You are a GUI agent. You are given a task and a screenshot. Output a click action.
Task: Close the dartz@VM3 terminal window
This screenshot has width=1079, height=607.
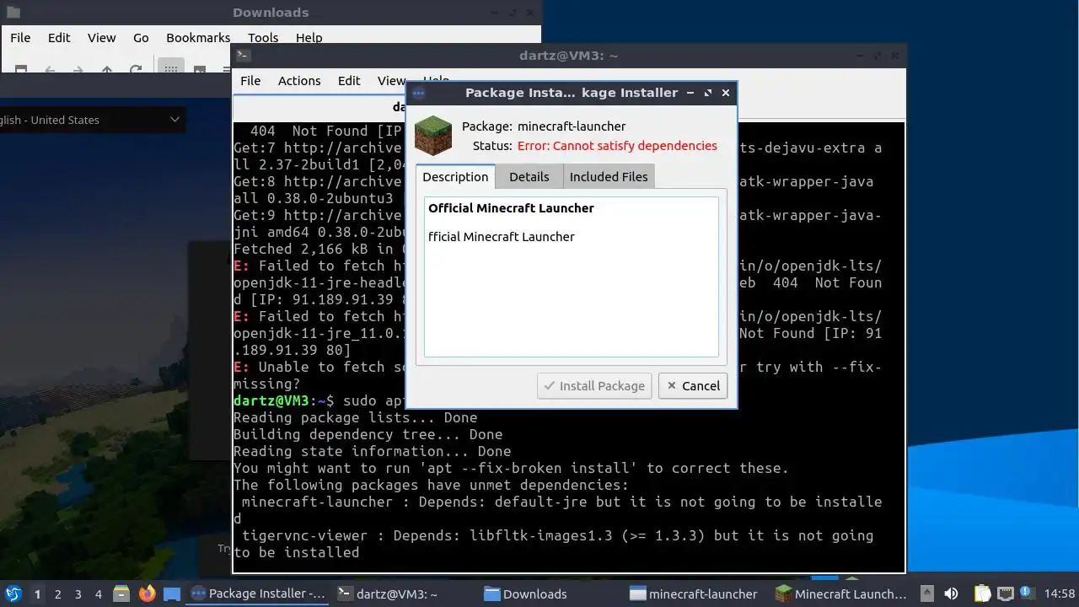pyautogui.click(x=895, y=56)
